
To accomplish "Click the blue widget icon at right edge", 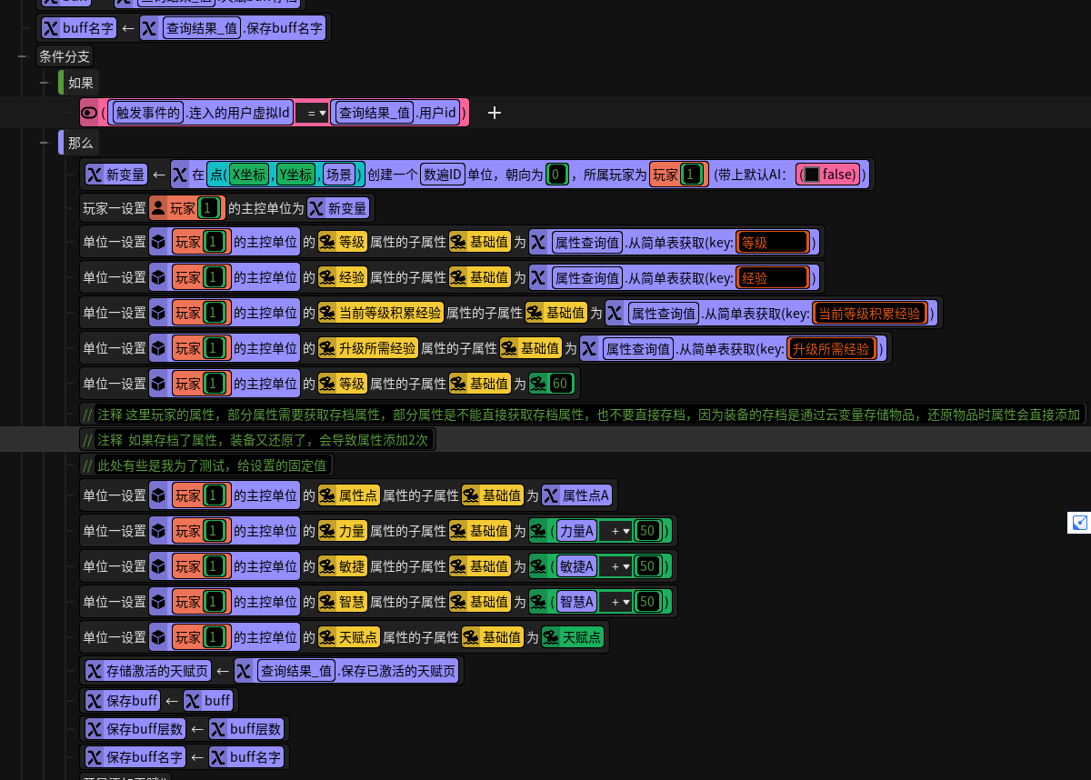I will (1079, 522).
